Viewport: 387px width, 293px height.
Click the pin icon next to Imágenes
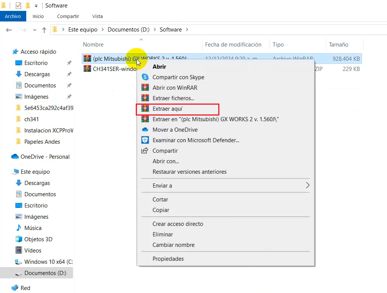coord(69,96)
